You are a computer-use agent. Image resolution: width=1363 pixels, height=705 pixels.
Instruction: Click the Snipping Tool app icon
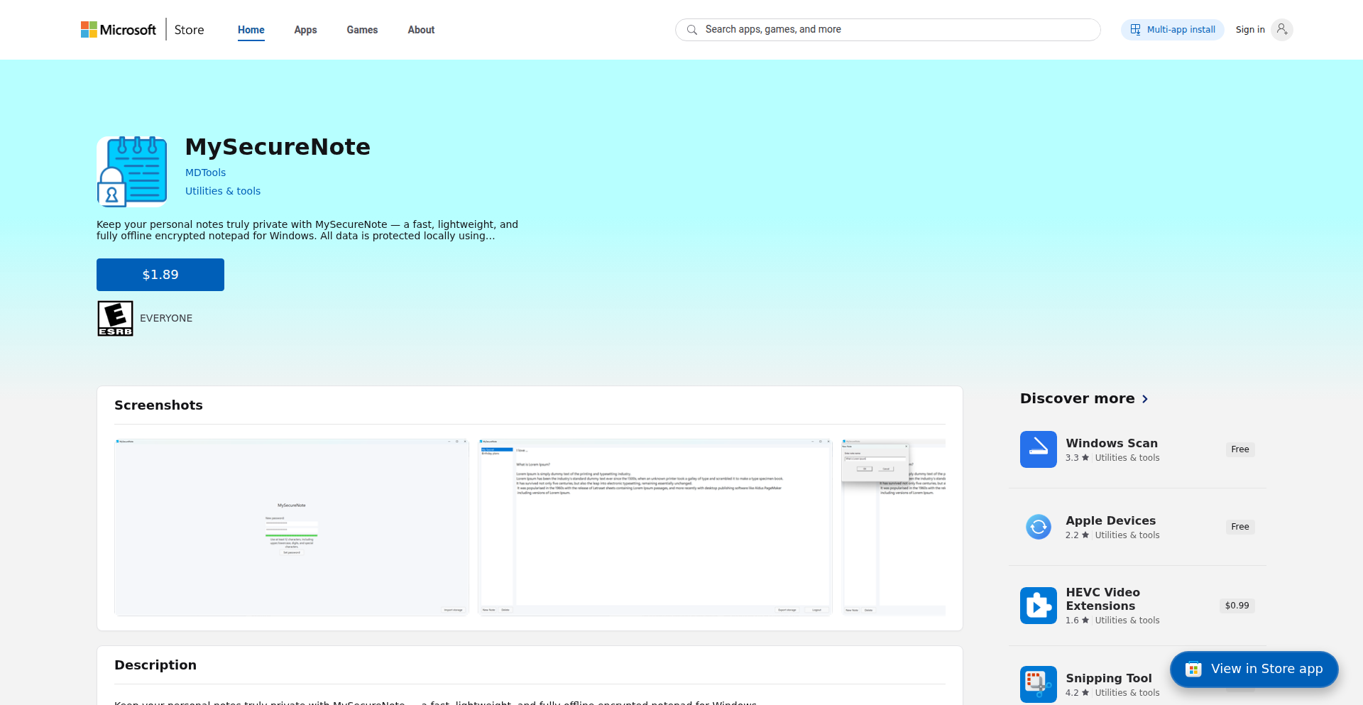point(1039,684)
